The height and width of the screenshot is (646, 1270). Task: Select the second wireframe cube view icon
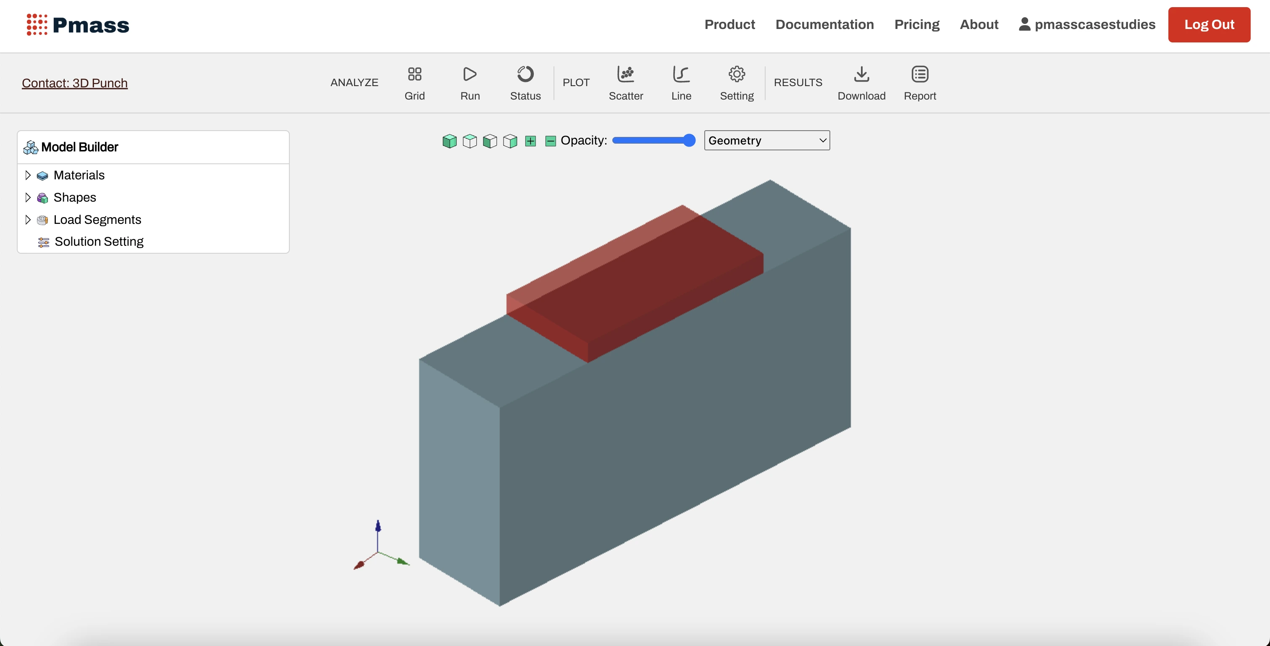pos(470,141)
